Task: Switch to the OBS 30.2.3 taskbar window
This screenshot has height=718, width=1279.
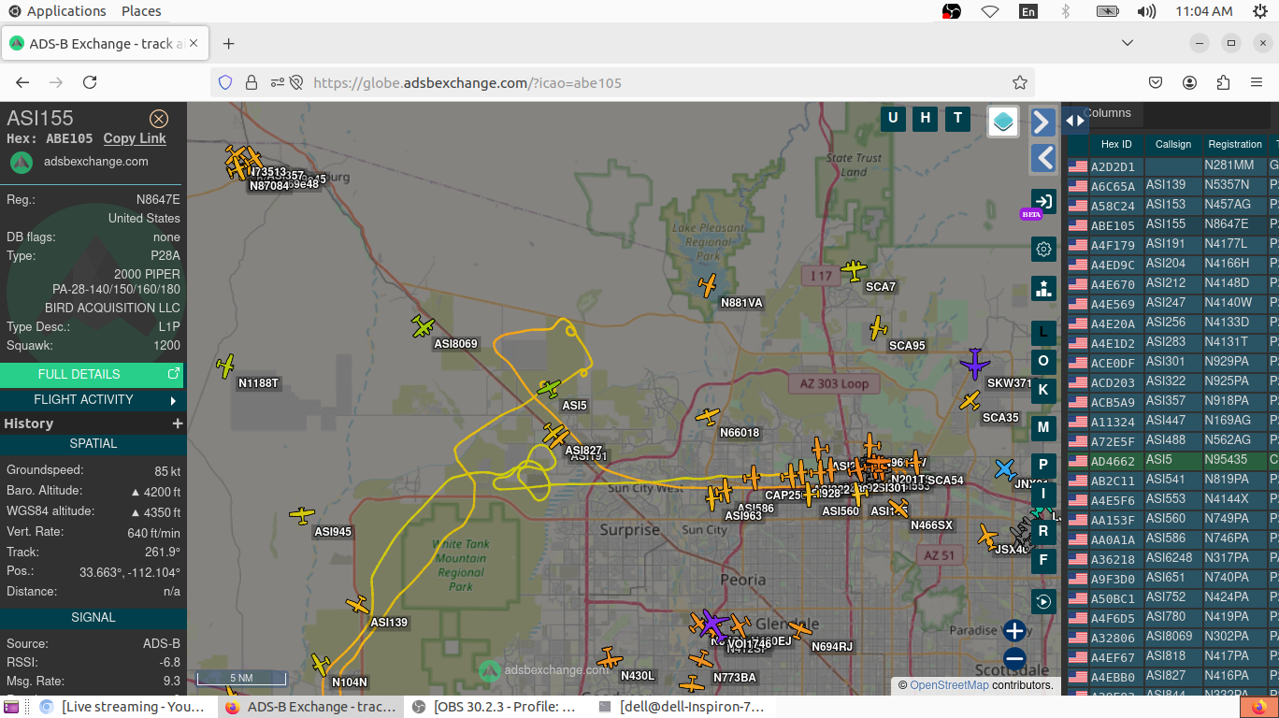Action: (x=495, y=707)
